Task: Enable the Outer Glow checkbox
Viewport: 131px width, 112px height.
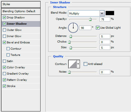Action: 4,30
